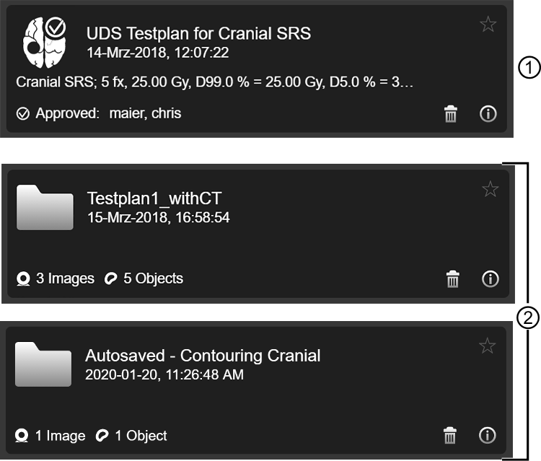Click the 1 Object indicator
Image resolution: width=541 pixels, height=461 pixels.
[131, 436]
